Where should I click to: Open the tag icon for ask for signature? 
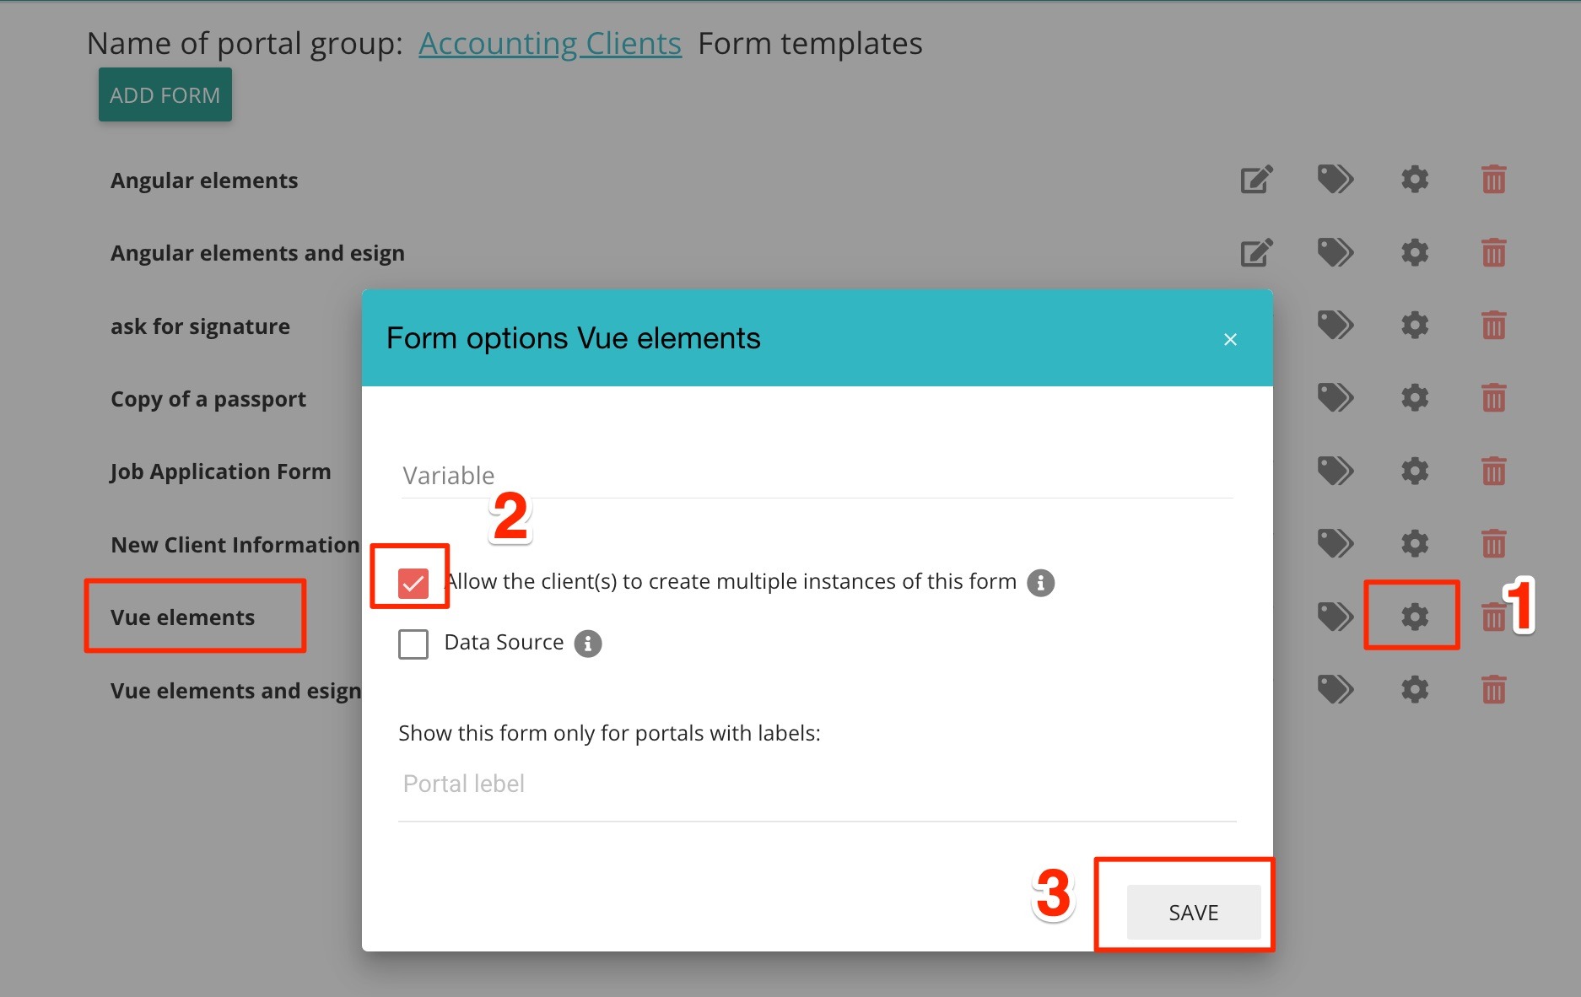[1335, 325]
